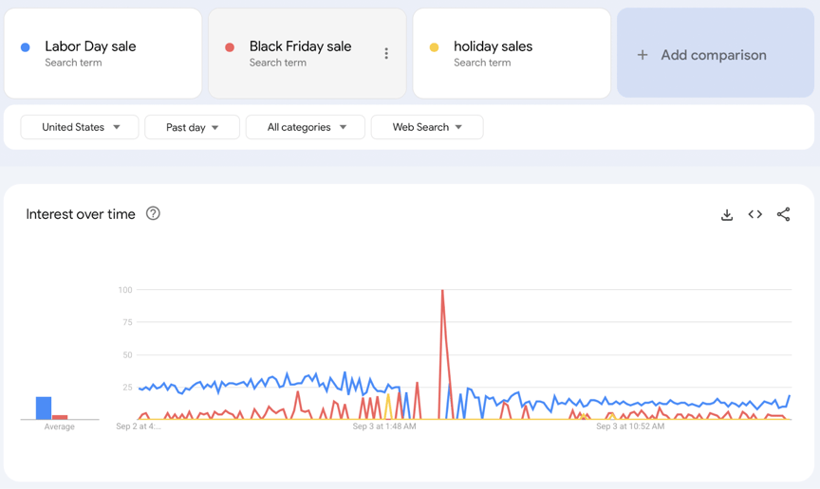Download the Interest over time data
The height and width of the screenshot is (489, 820).
(x=727, y=215)
